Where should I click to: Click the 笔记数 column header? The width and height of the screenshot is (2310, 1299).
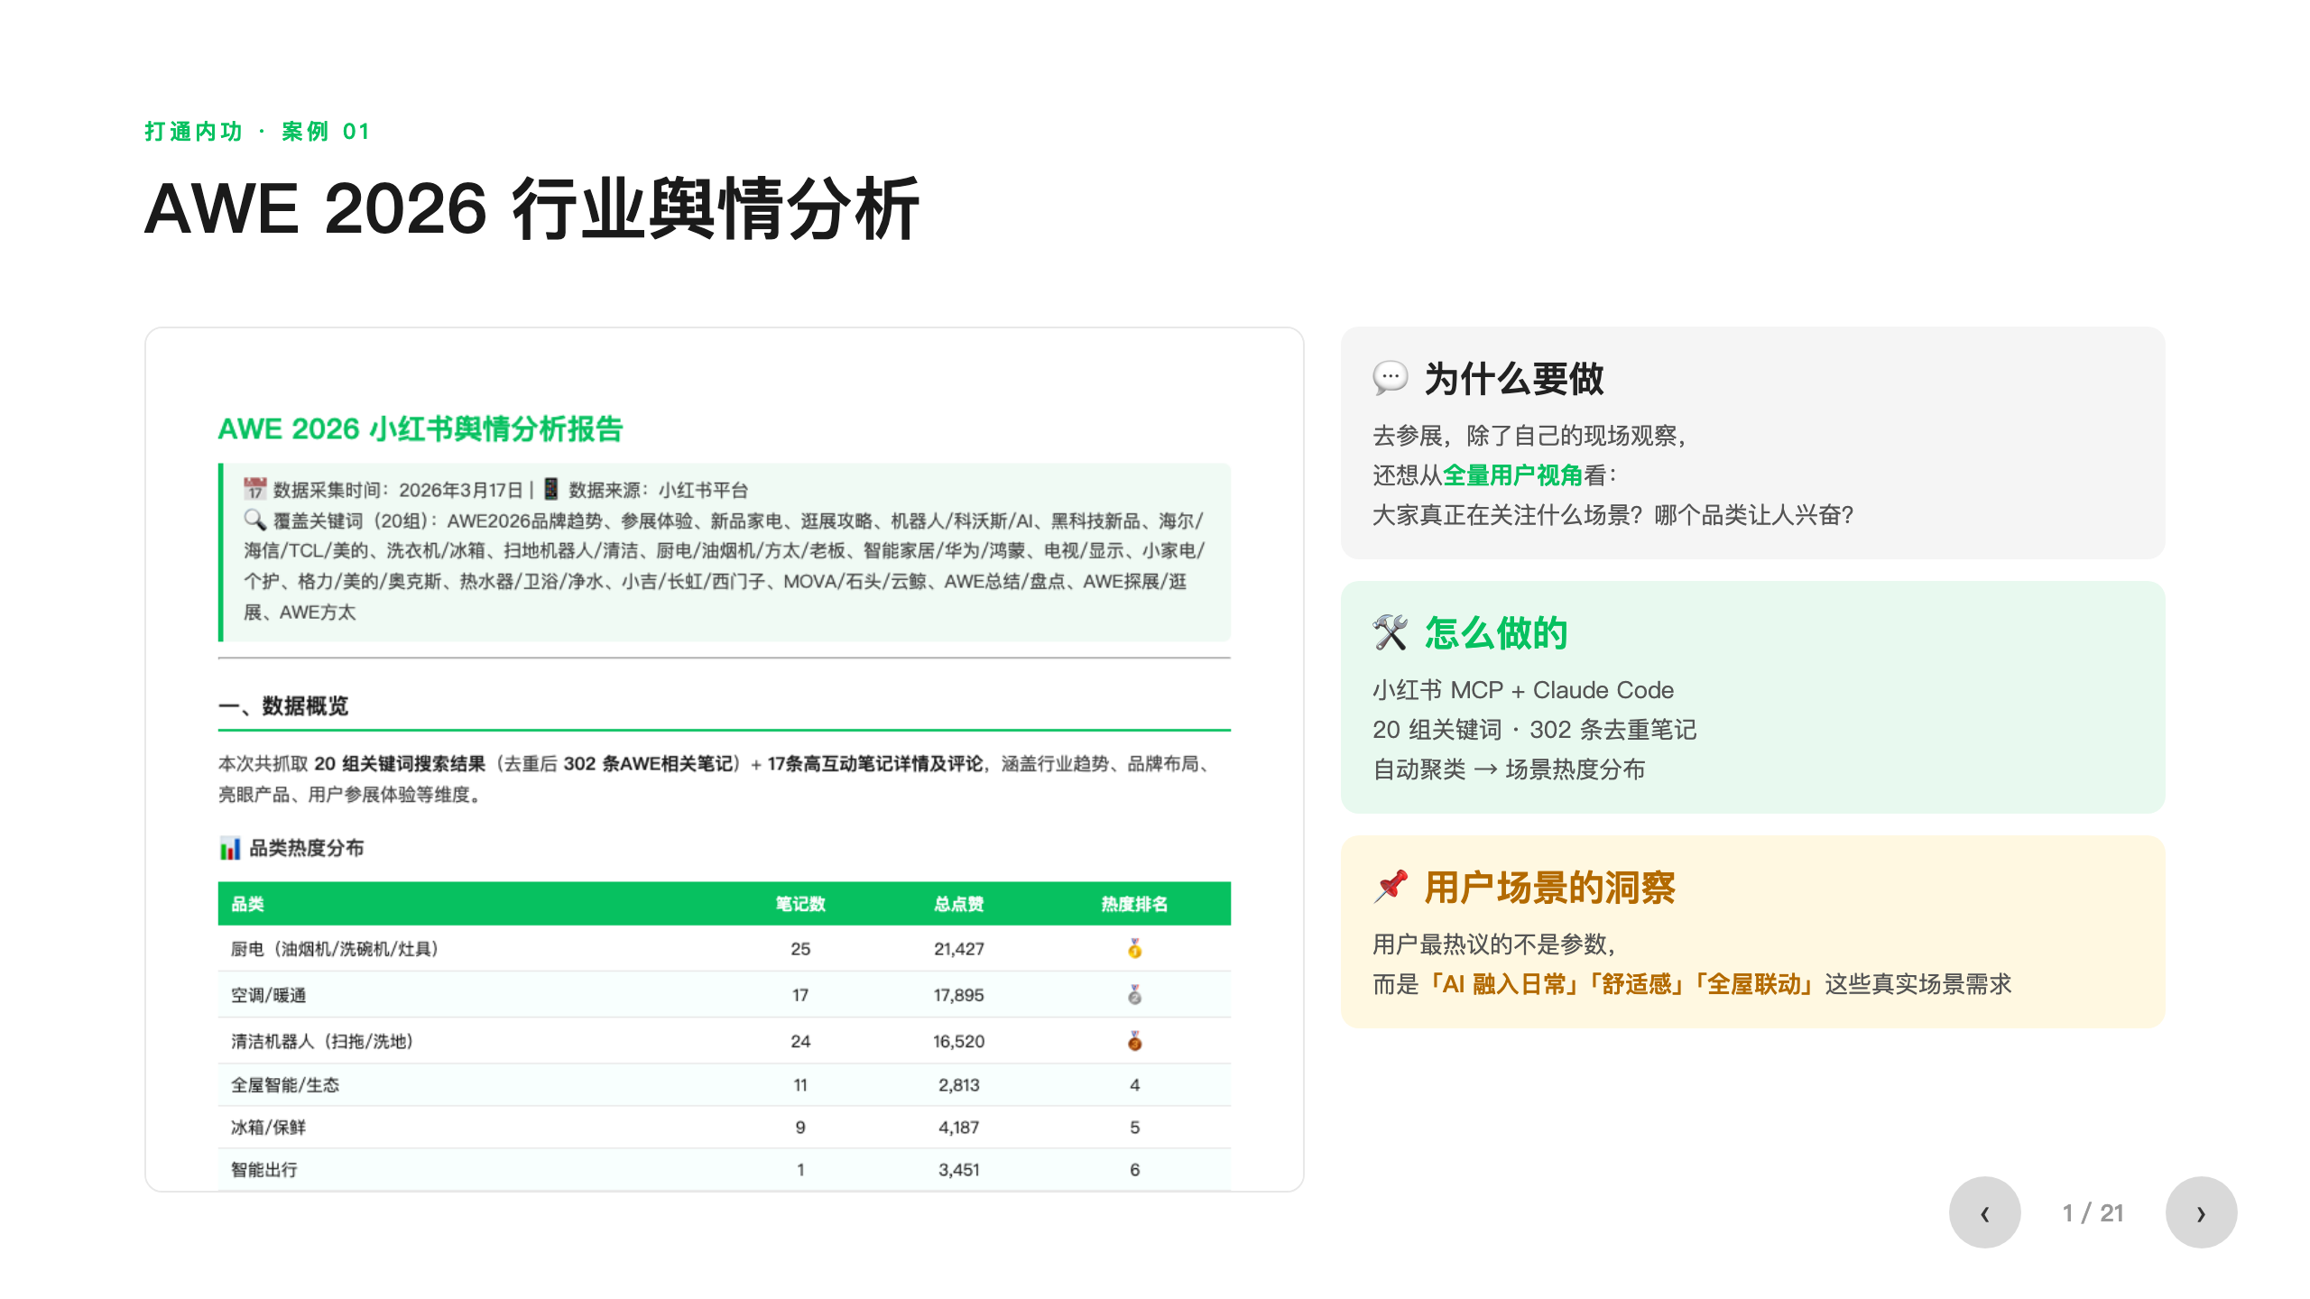[800, 904]
